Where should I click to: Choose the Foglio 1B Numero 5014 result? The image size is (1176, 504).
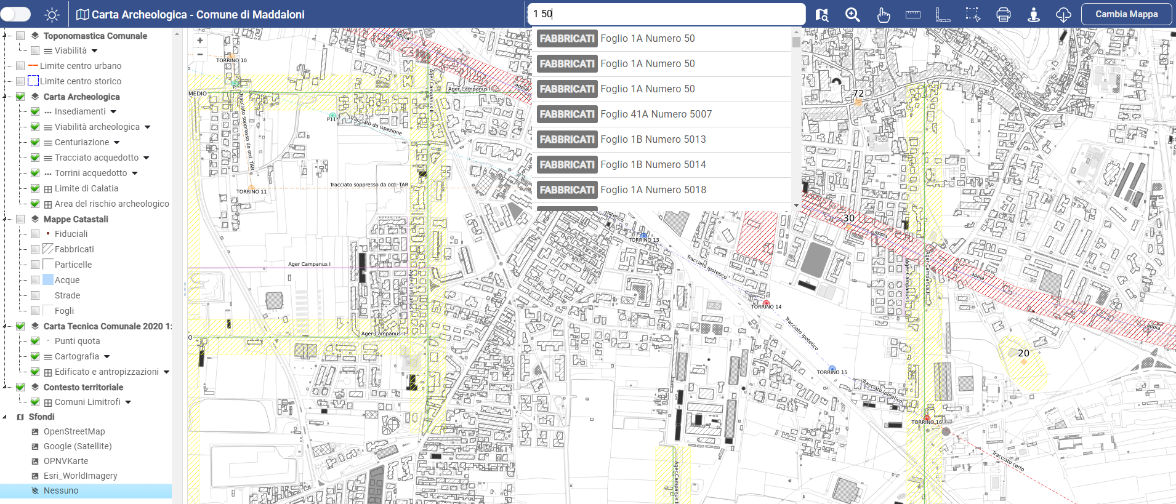click(653, 165)
